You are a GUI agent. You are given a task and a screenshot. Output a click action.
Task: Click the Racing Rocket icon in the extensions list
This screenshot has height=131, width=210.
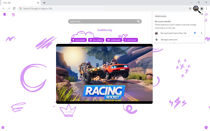point(156,33)
